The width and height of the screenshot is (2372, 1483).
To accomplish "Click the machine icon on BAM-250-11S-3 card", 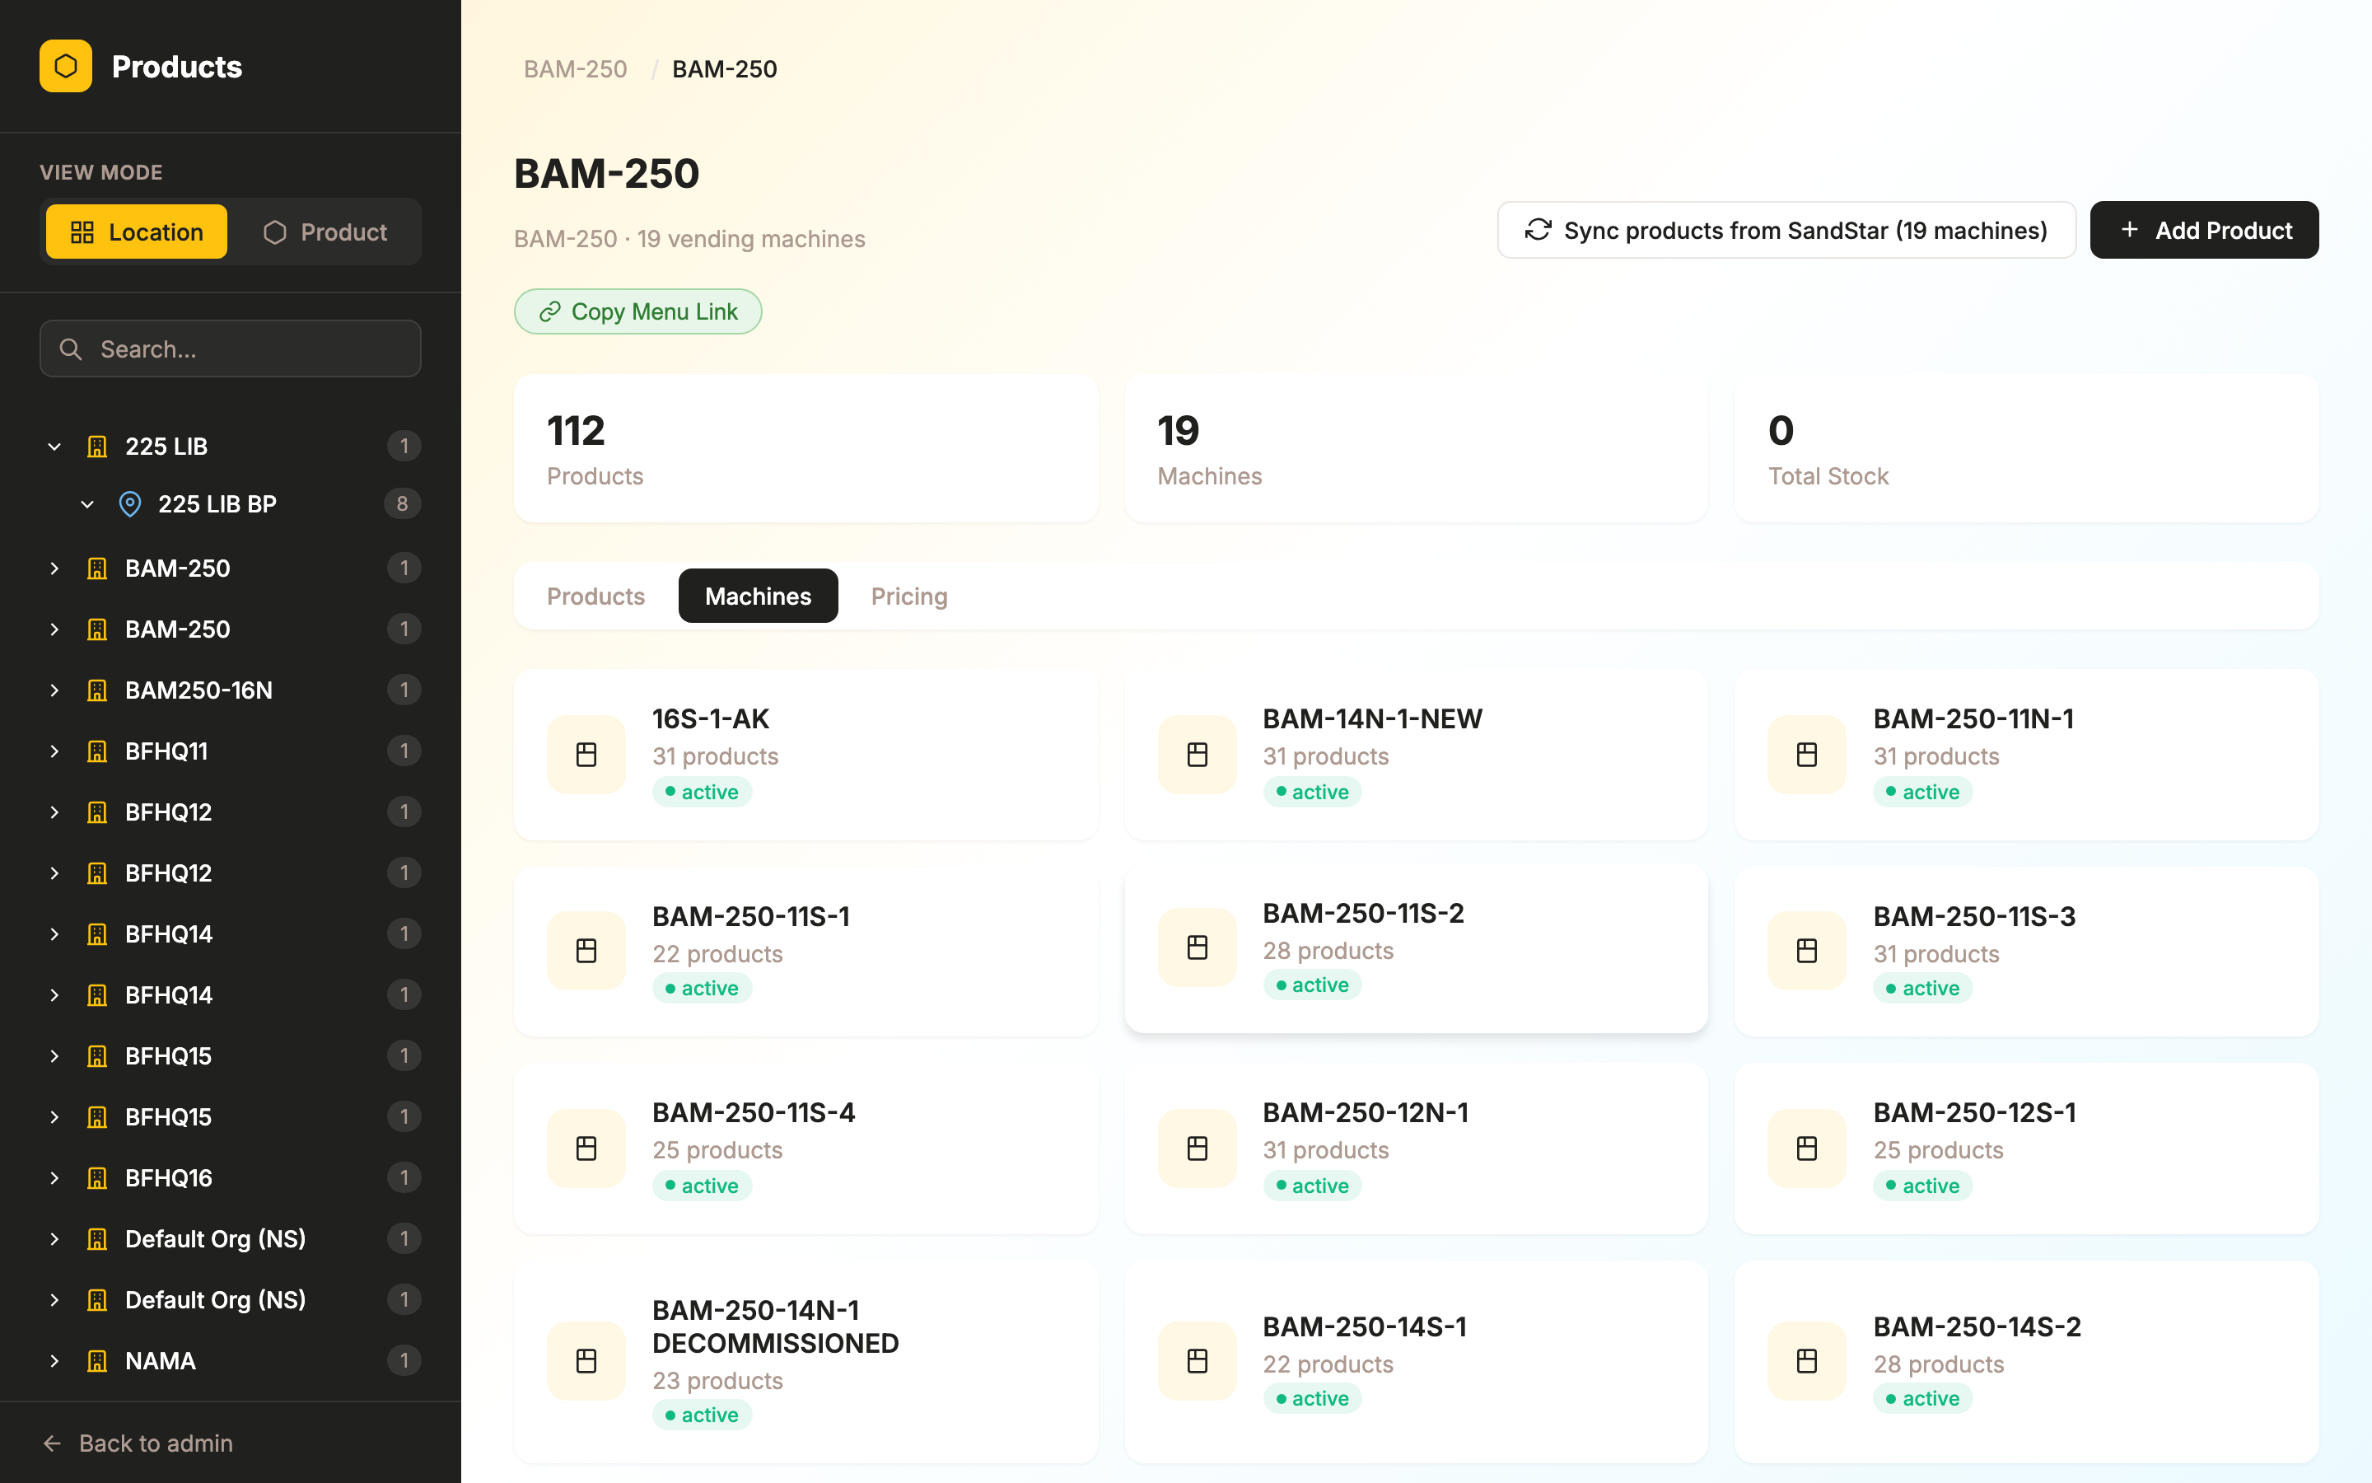I will click(1806, 951).
